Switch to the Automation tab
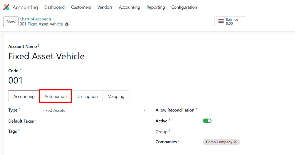 click(55, 96)
